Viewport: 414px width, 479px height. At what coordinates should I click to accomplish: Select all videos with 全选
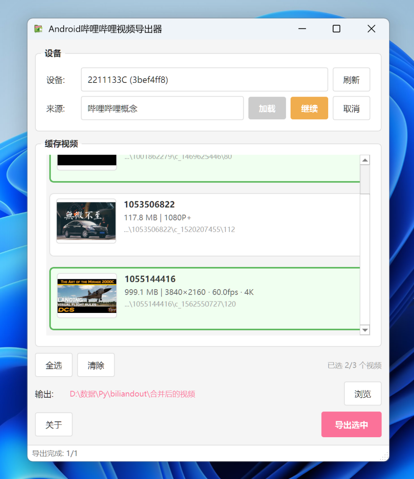click(54, 365)
